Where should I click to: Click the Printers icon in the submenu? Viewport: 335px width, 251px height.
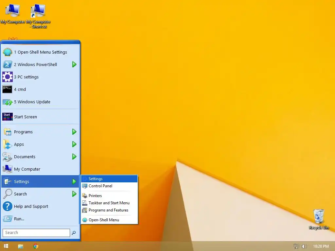point(85,196)
